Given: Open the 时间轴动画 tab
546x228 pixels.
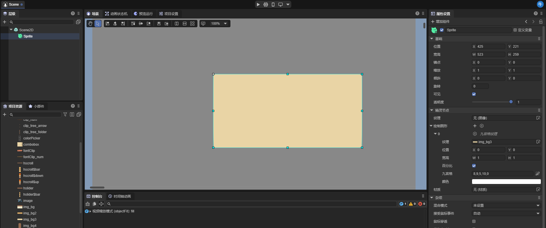Looking at the screenshot, I should click(x=119, y=196).
